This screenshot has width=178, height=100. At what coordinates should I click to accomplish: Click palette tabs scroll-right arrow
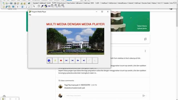coord(176,3)
